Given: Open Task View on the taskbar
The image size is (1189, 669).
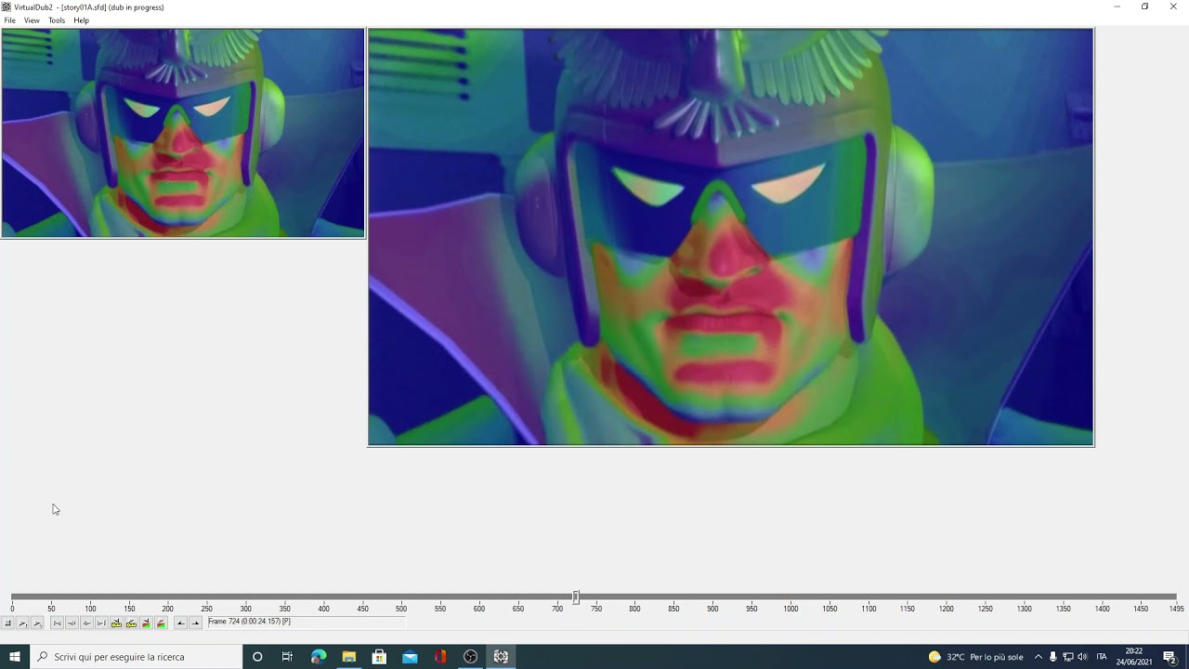Looking at the screenshot, I should pyautogui.click(x=287, y=657).
